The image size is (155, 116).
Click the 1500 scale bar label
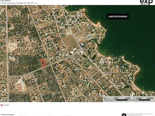(x=139, y=98)
